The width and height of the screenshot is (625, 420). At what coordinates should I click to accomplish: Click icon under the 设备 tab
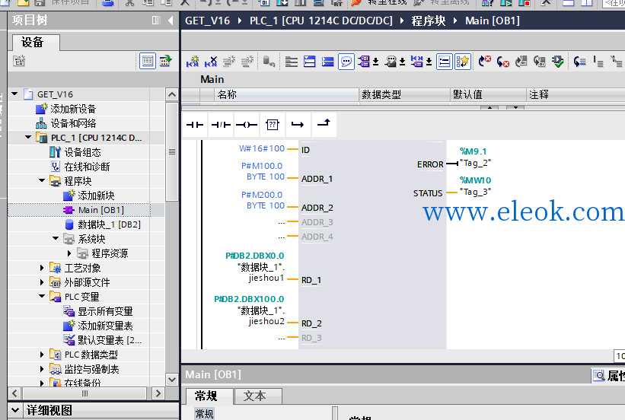click(19, 61)
